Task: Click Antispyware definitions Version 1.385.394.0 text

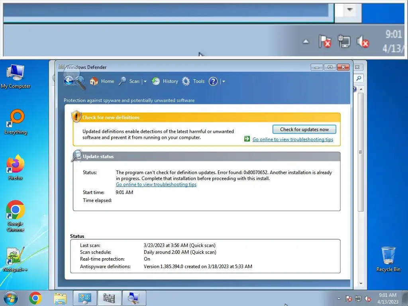Action: click(x=198, y=267)
